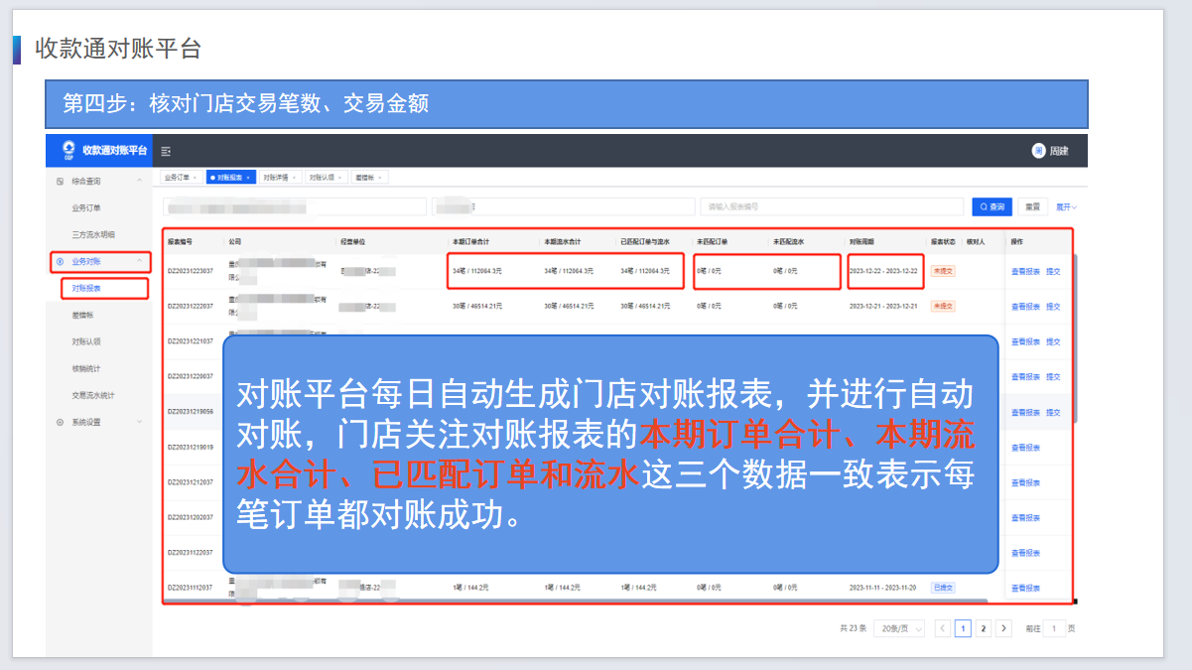1192x670 pixels.
Task: Click report number DZ20231222037
Action: [190, 307]
